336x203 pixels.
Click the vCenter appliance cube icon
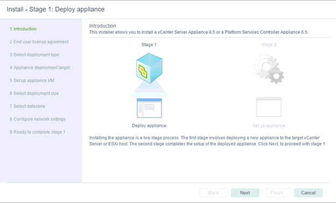pyautogui.click(x=149, y=68)
